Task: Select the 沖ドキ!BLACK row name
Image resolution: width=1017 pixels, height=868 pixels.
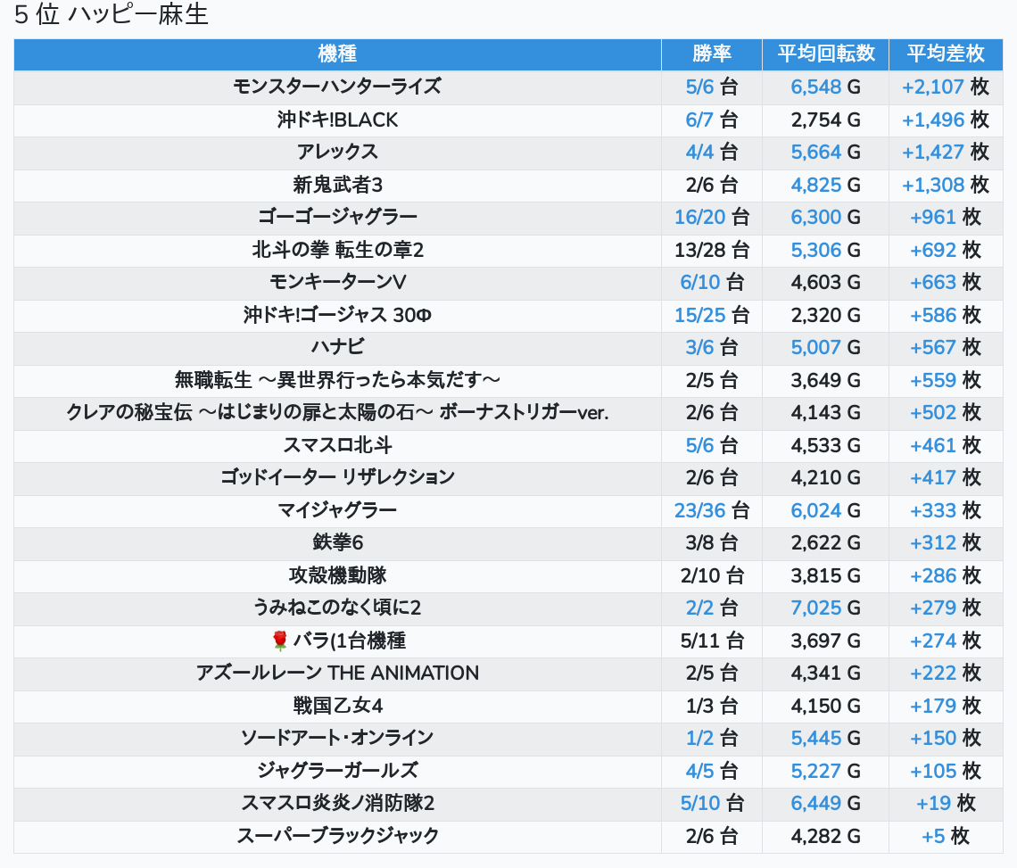Action: pyautogui.click(x=337, y=120)
